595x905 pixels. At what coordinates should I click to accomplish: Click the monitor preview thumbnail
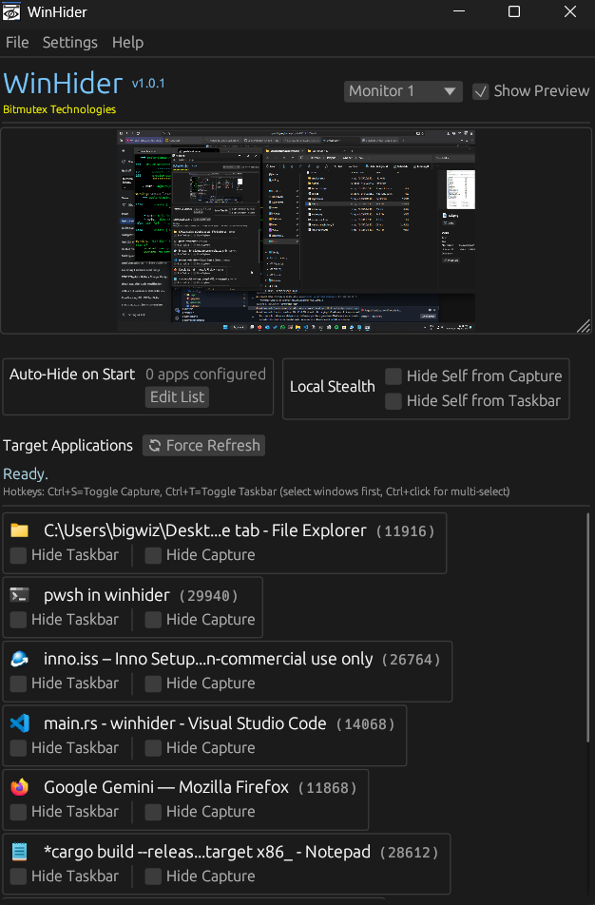click(296, 231)
